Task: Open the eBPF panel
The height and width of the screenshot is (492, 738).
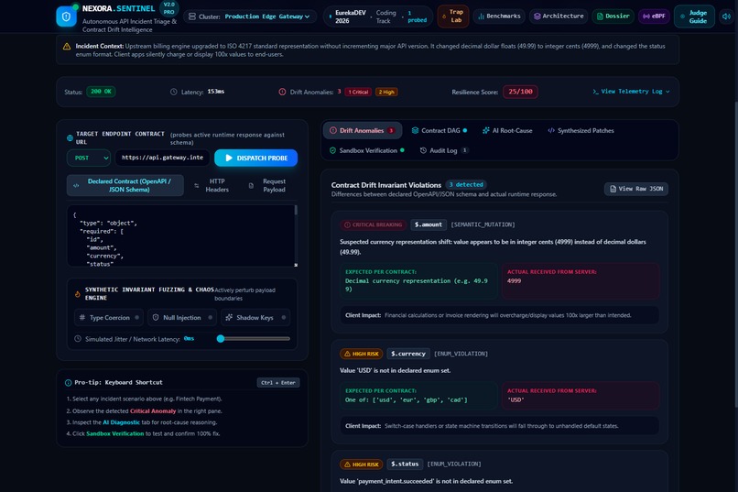Action: click(654, 16)
